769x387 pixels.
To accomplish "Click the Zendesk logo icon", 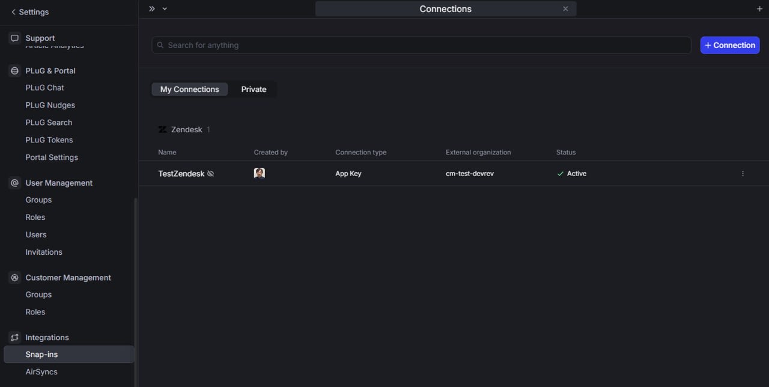I will point(162,130).
